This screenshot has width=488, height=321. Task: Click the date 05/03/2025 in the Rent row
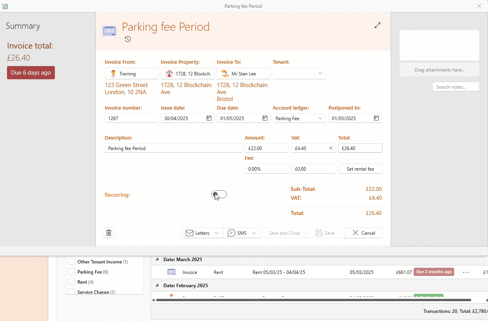362,272
